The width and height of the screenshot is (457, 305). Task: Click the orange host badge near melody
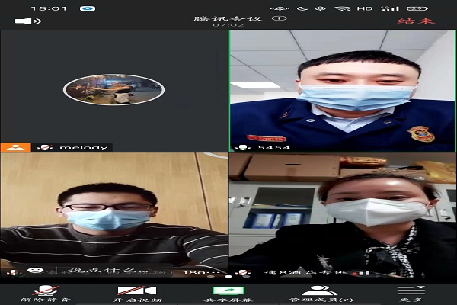pos(15,147)
